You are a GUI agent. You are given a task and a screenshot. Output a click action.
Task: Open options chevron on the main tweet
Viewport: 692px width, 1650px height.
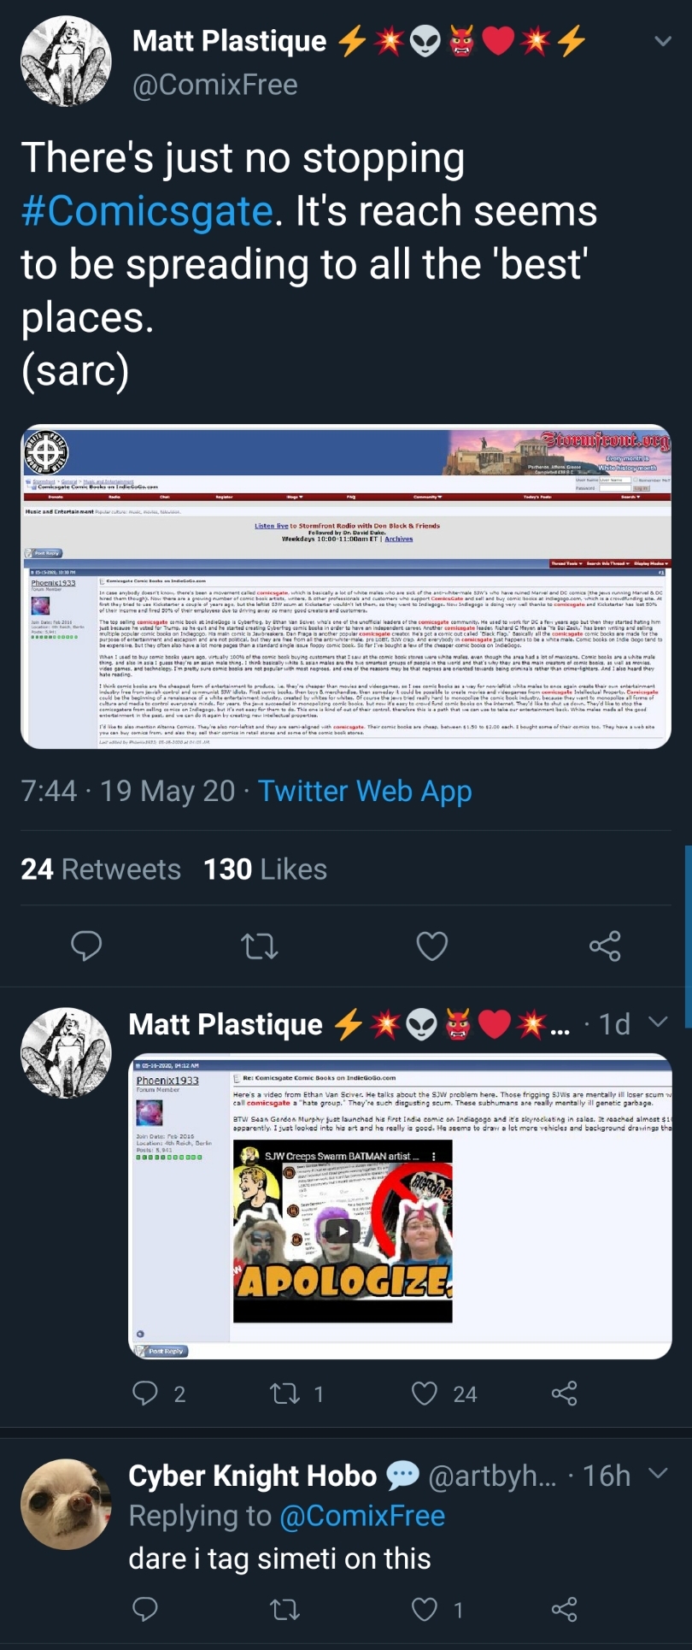[x=662, y=40]
